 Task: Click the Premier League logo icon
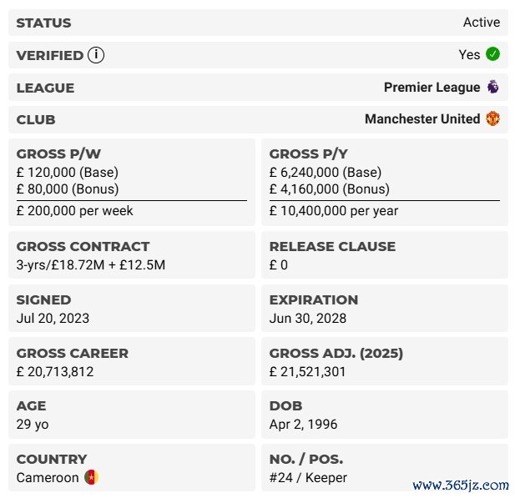point(492,87)
